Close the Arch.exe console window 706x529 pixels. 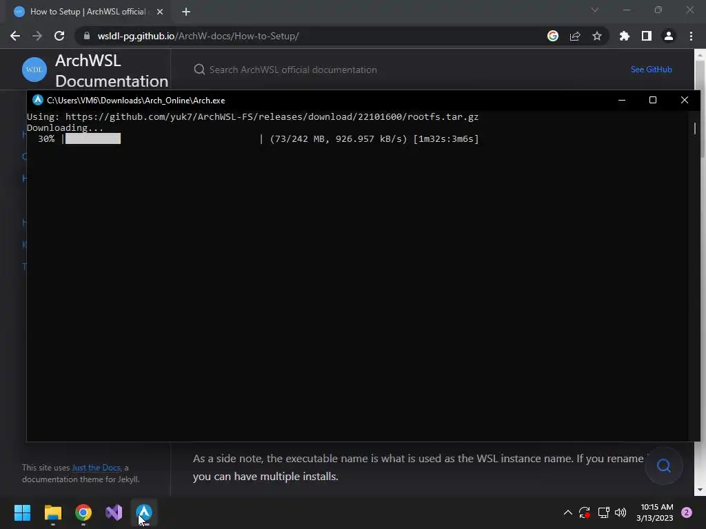click(685, 100)
